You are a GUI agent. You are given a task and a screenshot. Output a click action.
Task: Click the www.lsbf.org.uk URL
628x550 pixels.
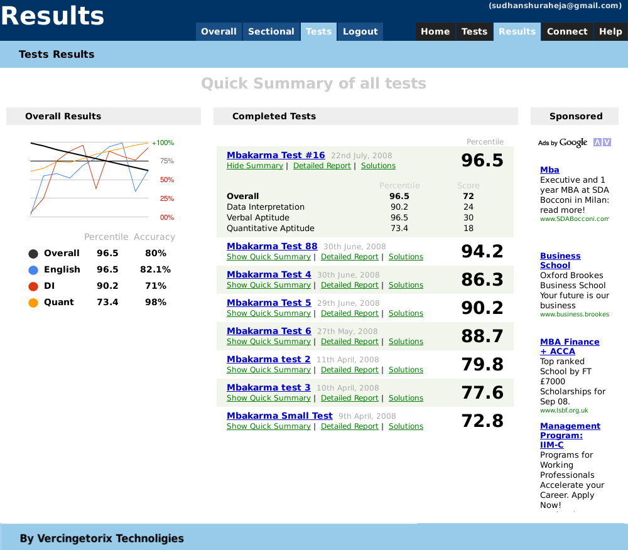pyautogui.click(x=564, y=410)
